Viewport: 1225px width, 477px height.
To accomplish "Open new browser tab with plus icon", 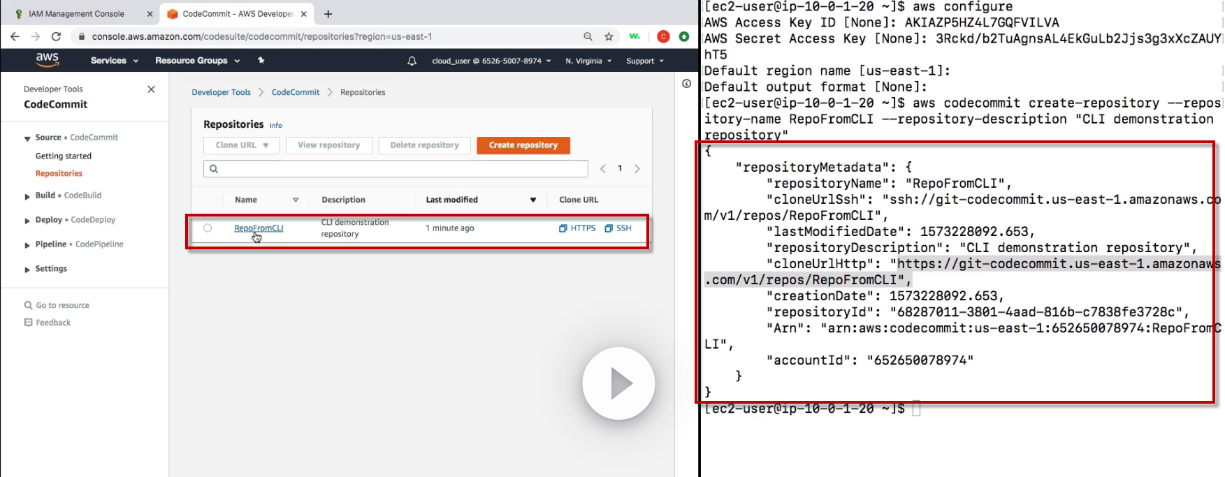I will coord(328,14).
